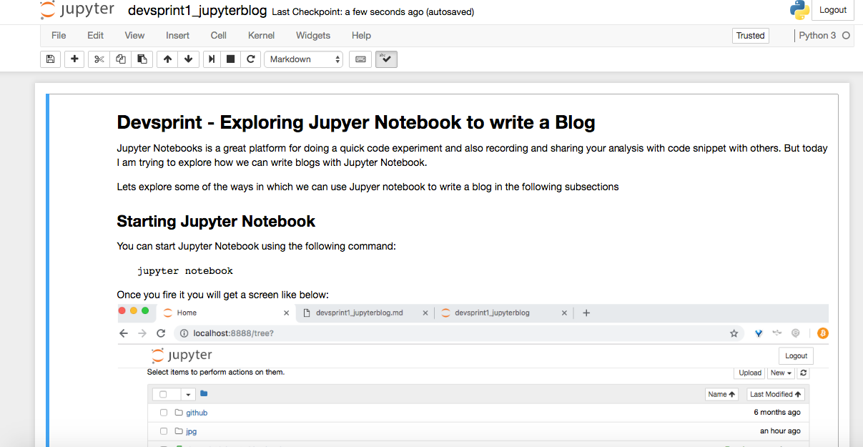Check the jpg folder checkbox
Image resolution: width=863 pixels, height=447 pixels.
[x=164, y=431]
